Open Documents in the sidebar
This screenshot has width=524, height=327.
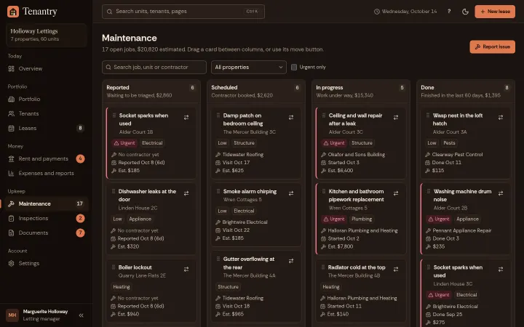click(x=45, y=233)
